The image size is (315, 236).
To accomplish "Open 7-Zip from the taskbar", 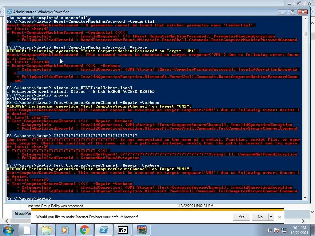I will click(122, 230).
